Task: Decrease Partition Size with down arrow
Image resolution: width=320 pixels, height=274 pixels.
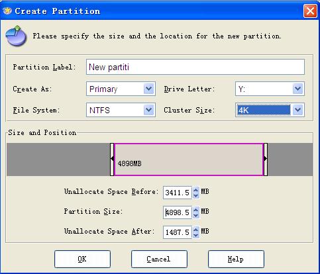Action: coord(196,216)
